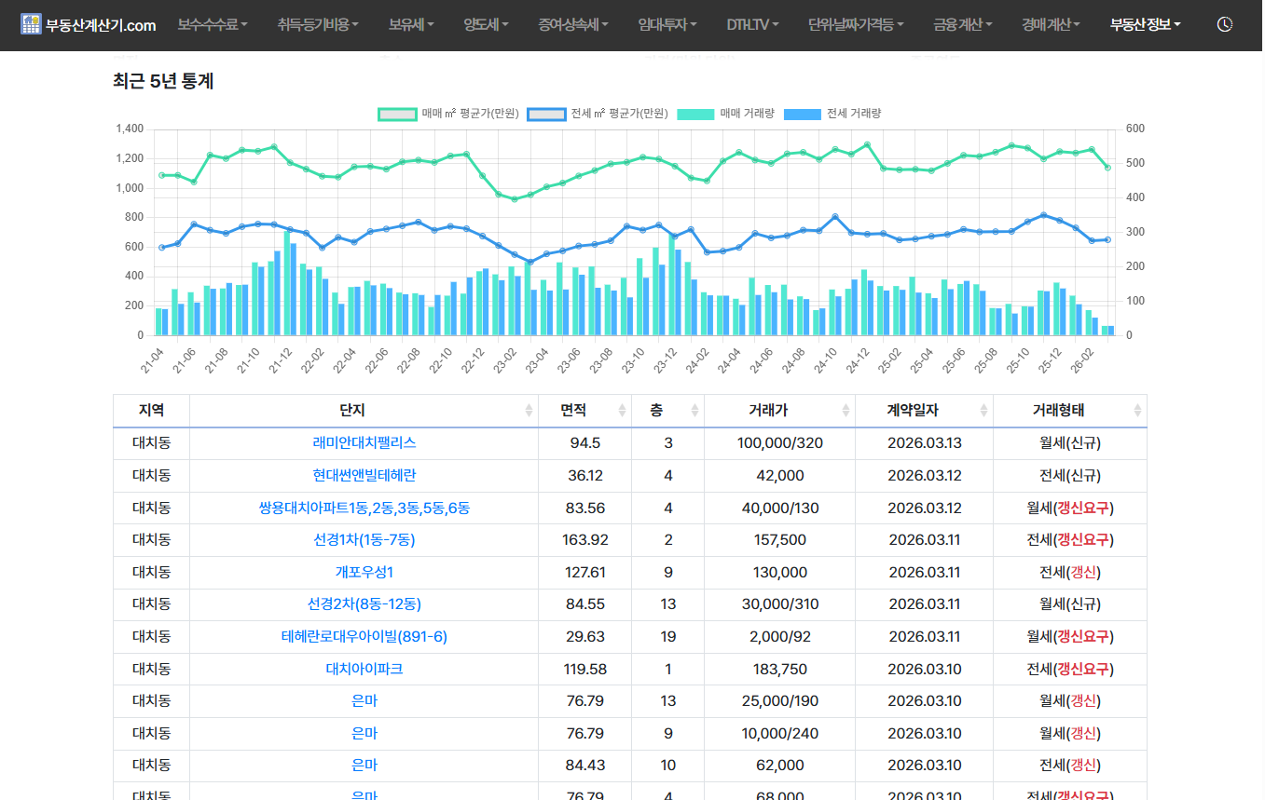Click the 23-02 lowest 매매 price point on chart

tap(514, 199)
